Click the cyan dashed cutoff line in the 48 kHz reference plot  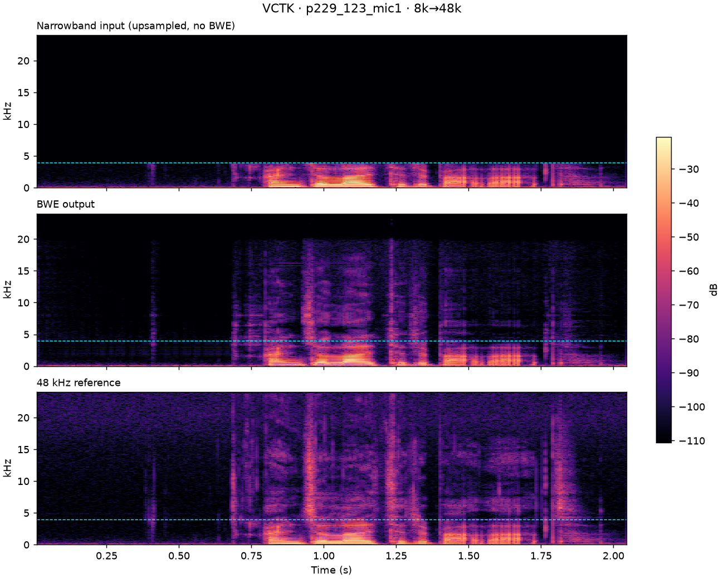332,519
